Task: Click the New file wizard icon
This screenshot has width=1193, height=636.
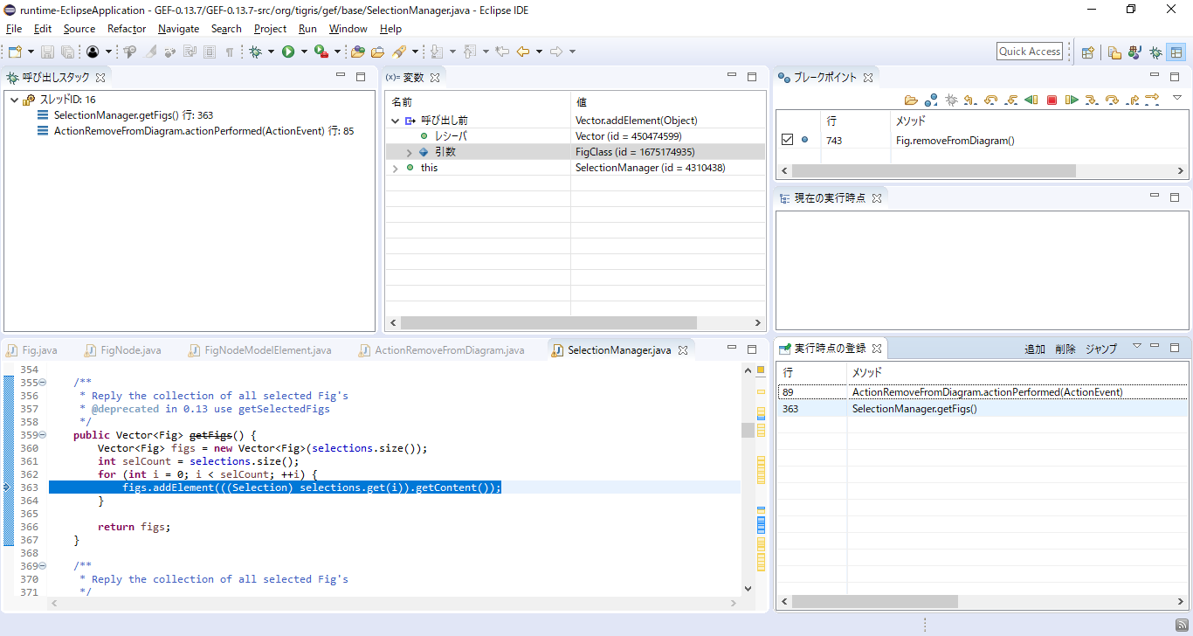Action: (14, 52)
